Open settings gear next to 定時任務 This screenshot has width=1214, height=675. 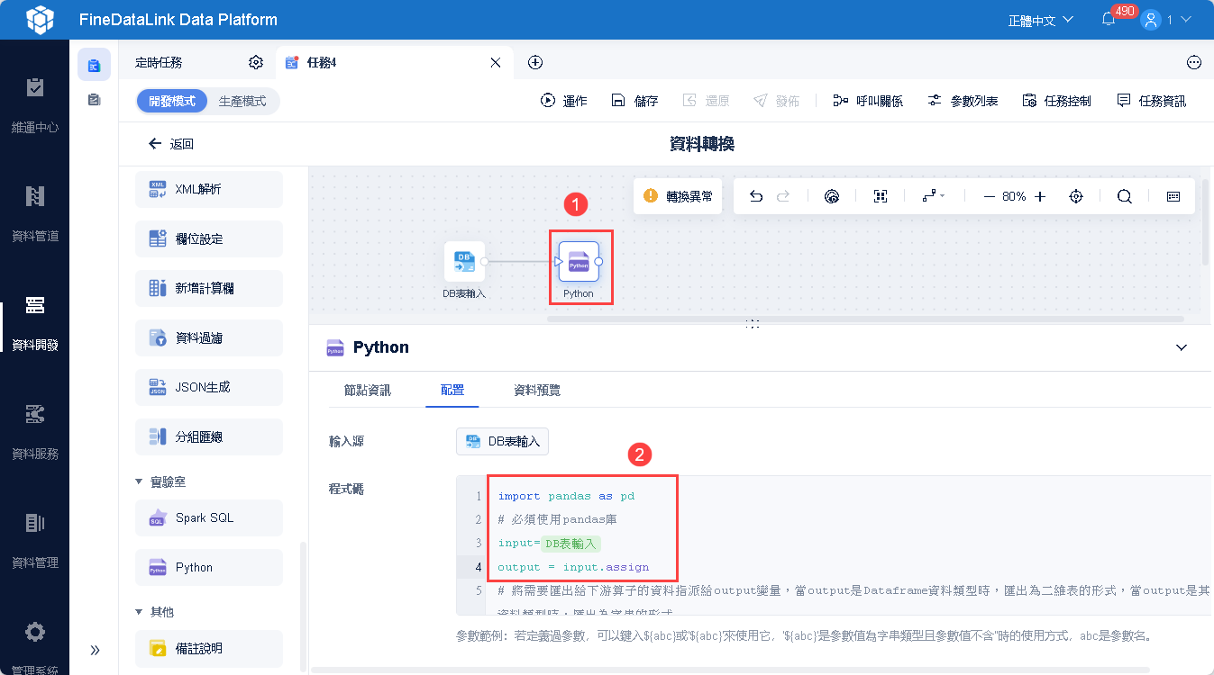[x=256, y=63]
